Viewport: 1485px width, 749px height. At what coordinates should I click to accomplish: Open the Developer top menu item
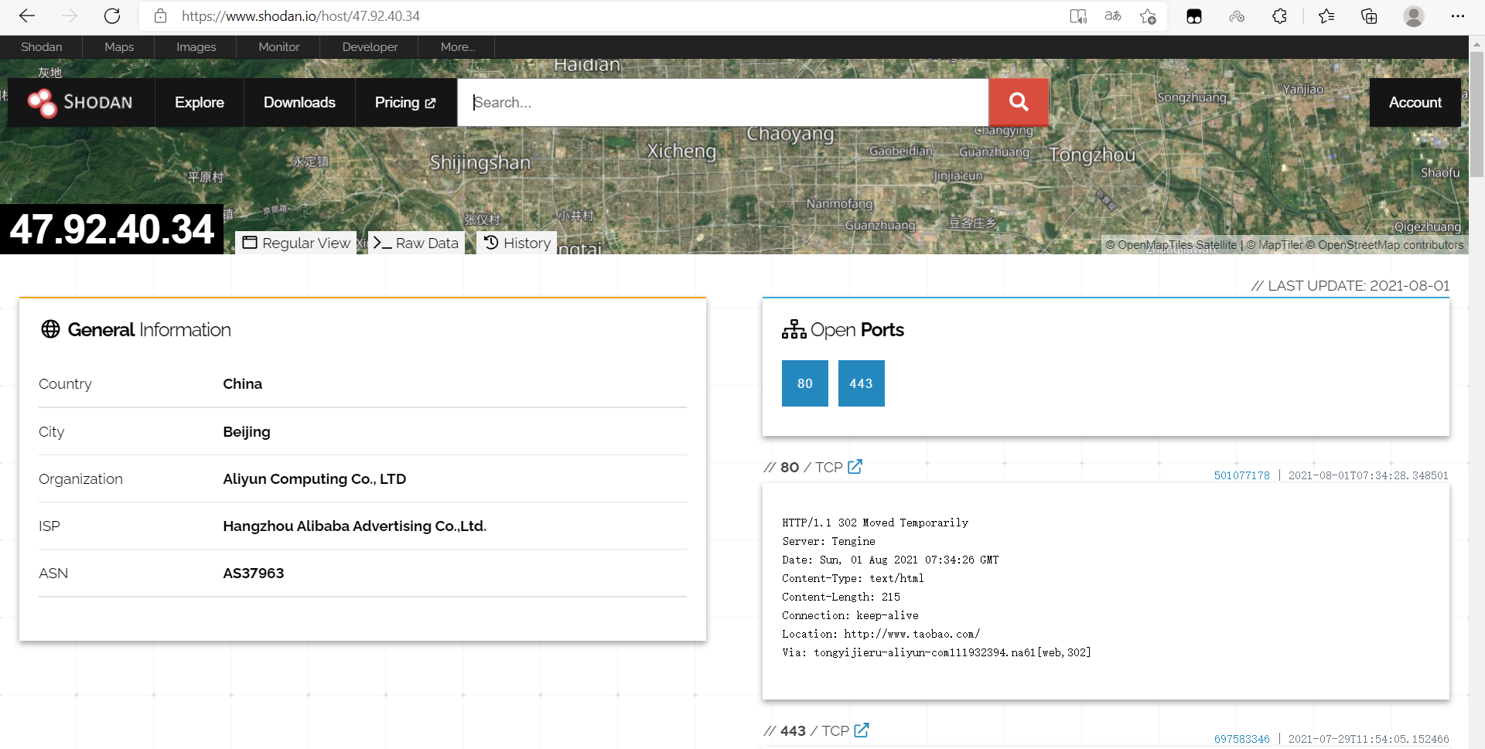(370, 47)
